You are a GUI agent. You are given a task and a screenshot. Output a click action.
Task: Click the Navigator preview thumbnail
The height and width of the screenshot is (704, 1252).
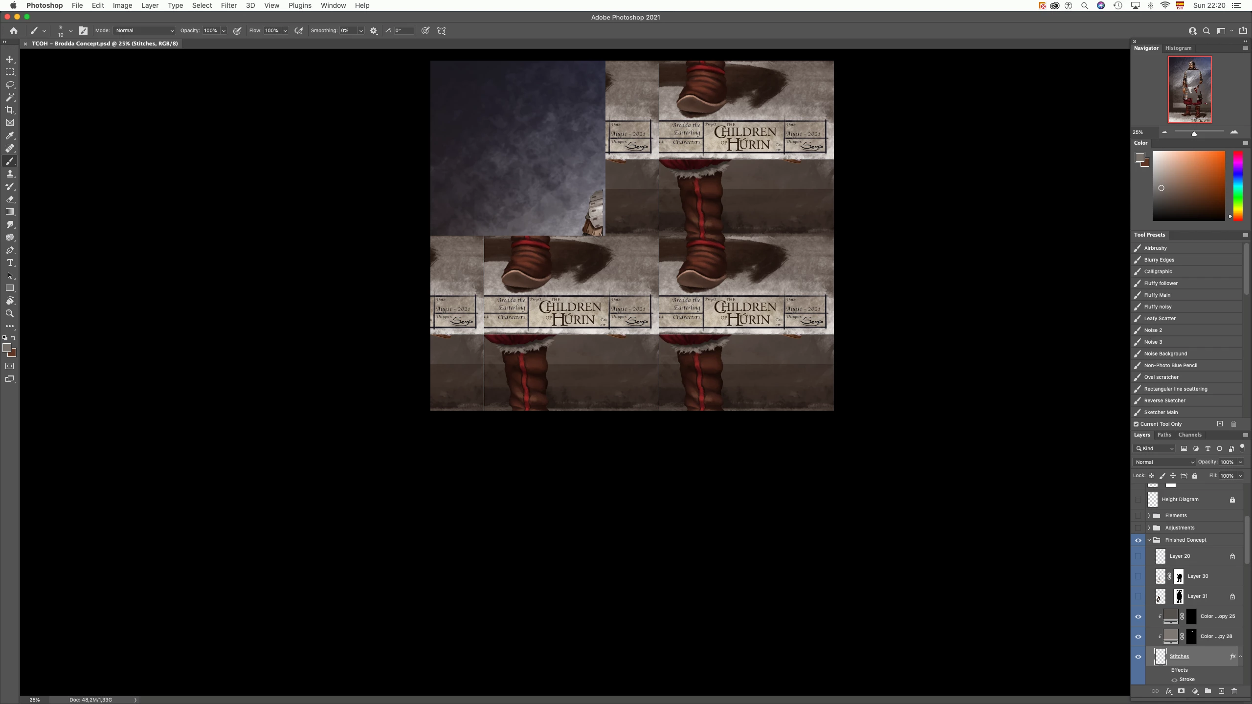click(x=1189, y=89)
